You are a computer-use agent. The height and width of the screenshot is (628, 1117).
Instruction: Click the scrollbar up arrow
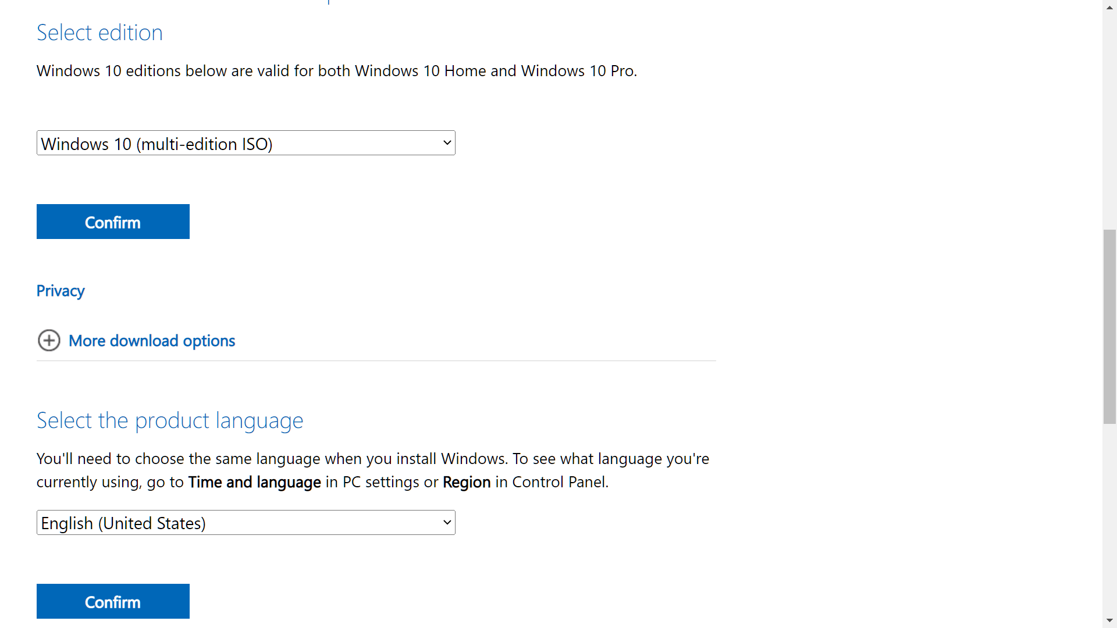[x=1109, y=7]
